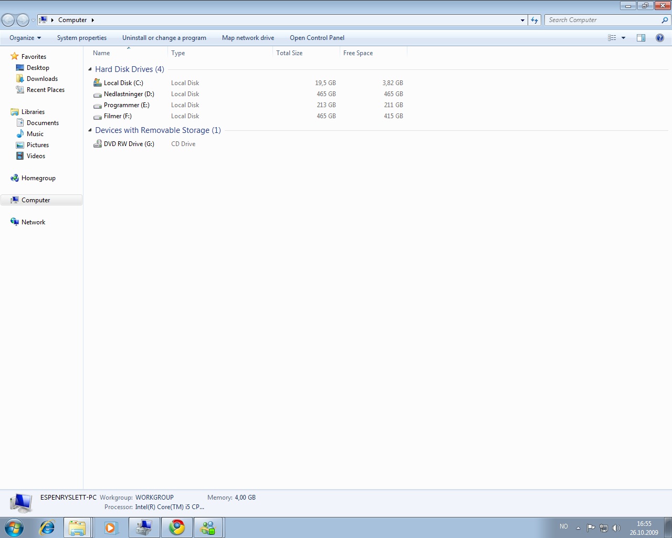Select Computer in navigation pane
Image resolution: width=672 pixels, height=538 pixels.
(x=41, y=200)
